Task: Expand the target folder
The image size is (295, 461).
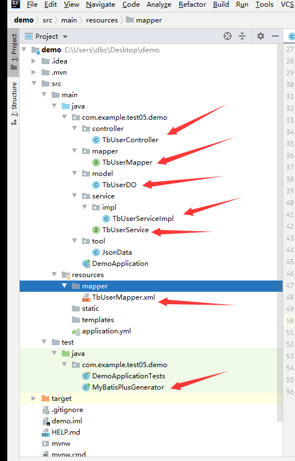Action: point(34,399)
